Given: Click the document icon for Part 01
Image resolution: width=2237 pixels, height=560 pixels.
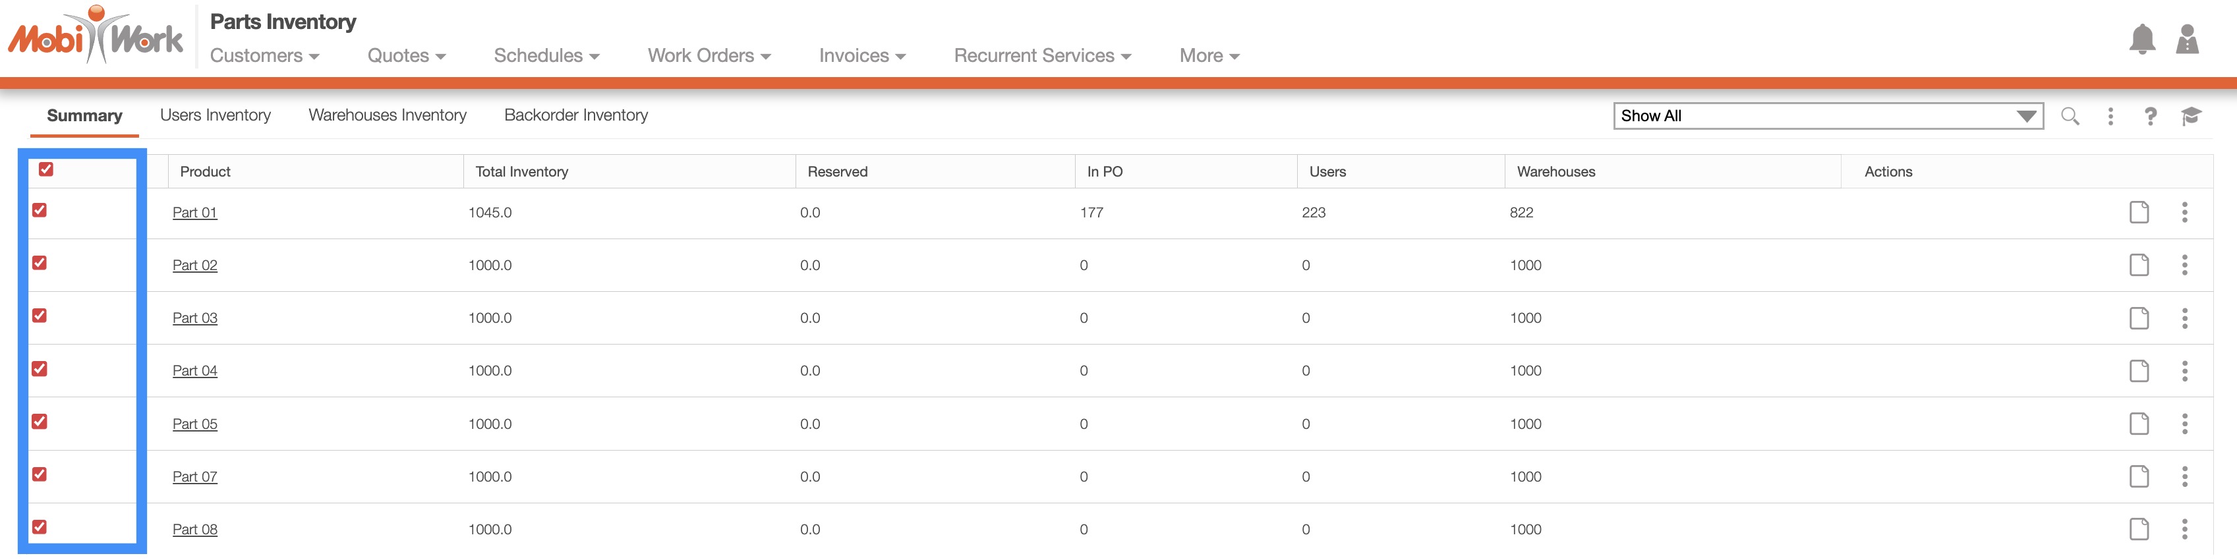Looking at the screenshot, I should pyautogui.click(x=2138, y=212).
